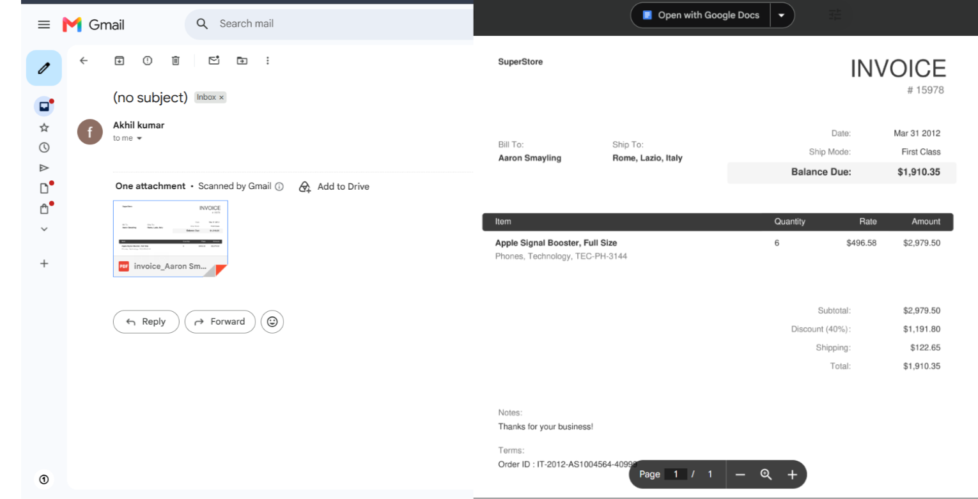Open the shopping bag label in sidebar

point(44,208)
